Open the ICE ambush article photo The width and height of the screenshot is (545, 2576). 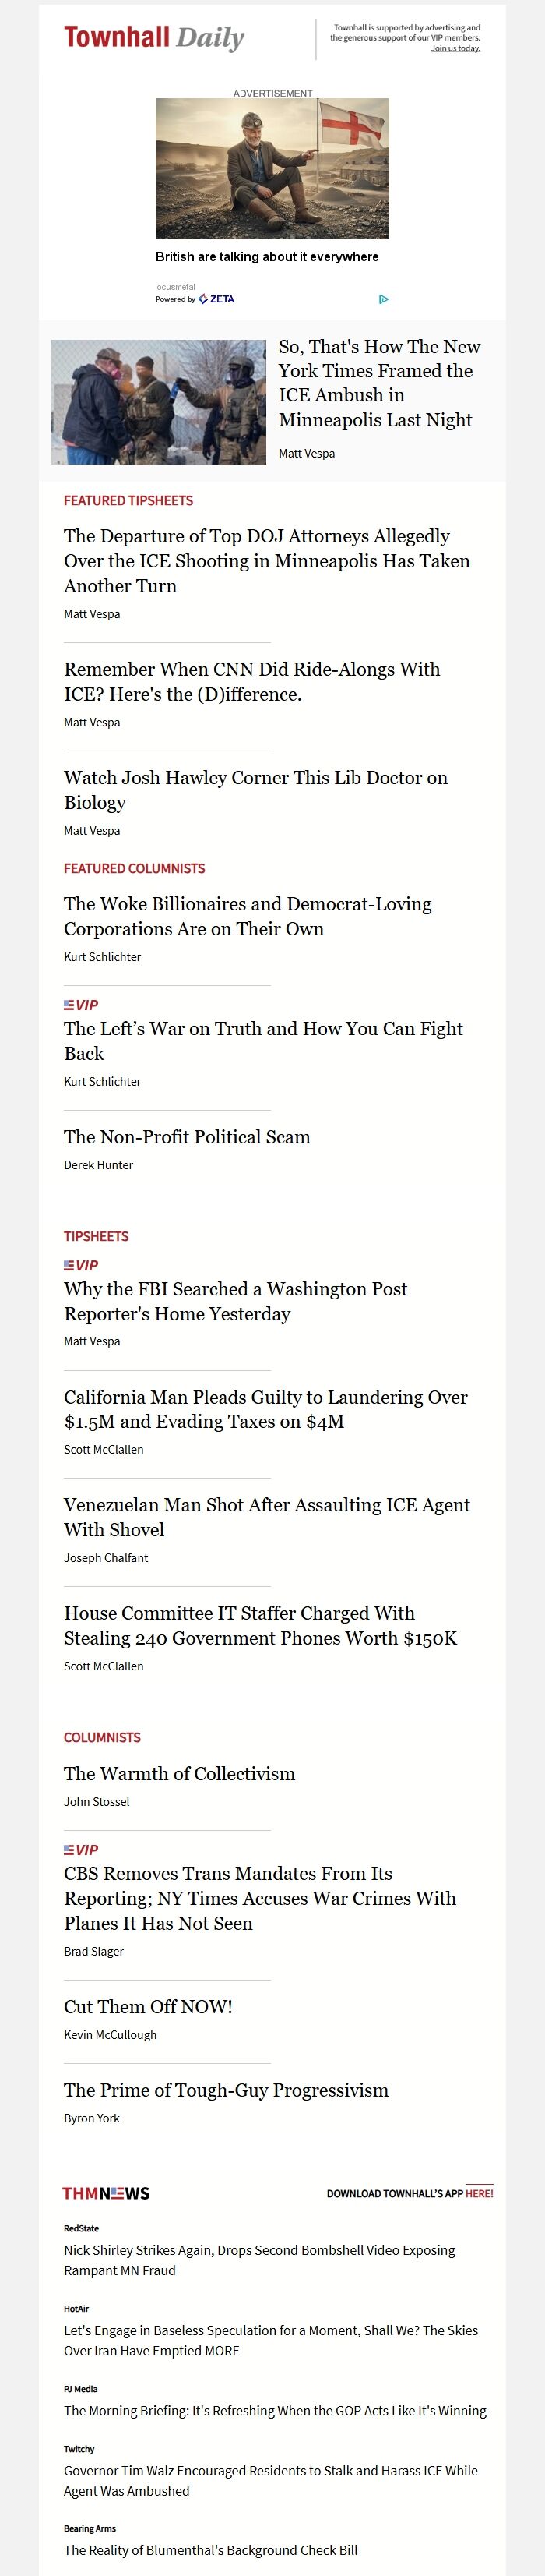[159, 402]
